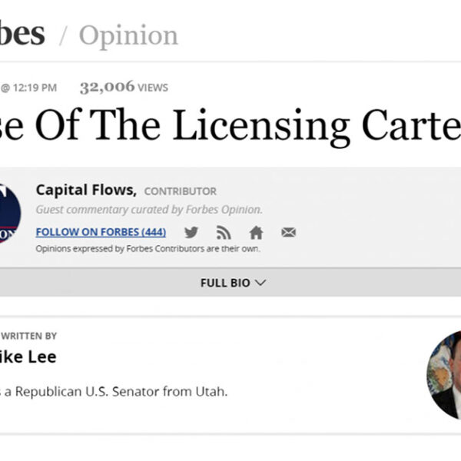The height and width of the screenshot is (461, 461).
Task: Follow Capital Flows on Forbes
Action: coord(101,232)
